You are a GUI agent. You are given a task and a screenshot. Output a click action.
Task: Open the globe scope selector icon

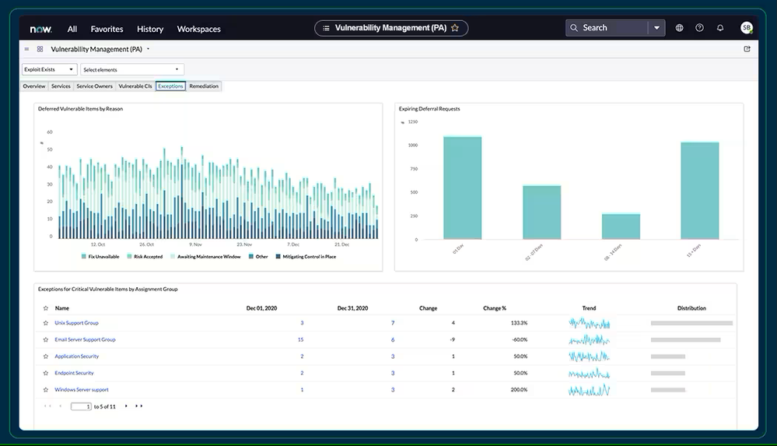coord(679,28)
